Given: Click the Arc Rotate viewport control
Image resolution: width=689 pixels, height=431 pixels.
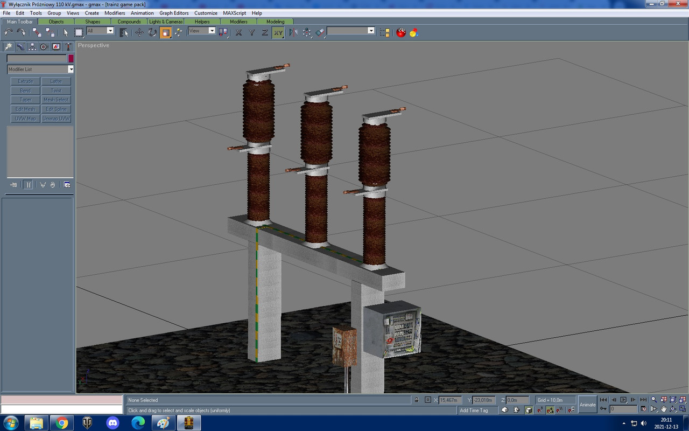Looking at the screenshot, I should point(673,409).
